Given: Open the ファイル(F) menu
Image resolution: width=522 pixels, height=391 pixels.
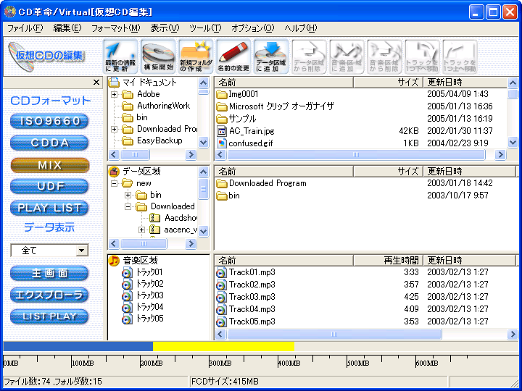Looking at the screenshot, I should click(x=25, y=28).
